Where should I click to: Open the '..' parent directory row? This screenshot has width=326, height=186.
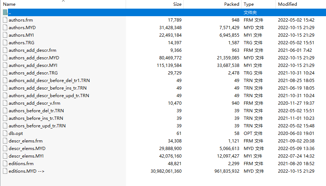(163, 13)
